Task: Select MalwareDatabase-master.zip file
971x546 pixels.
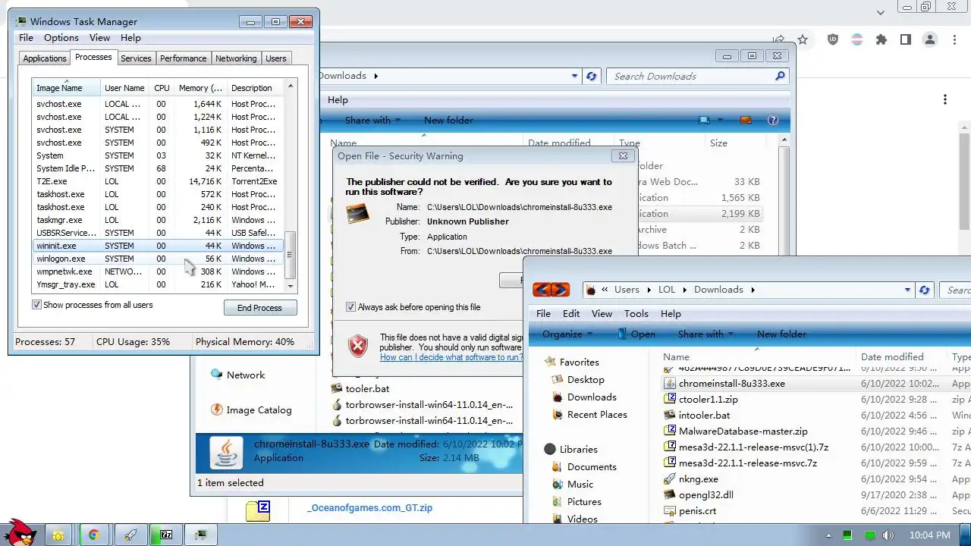Action: point(743,431)
